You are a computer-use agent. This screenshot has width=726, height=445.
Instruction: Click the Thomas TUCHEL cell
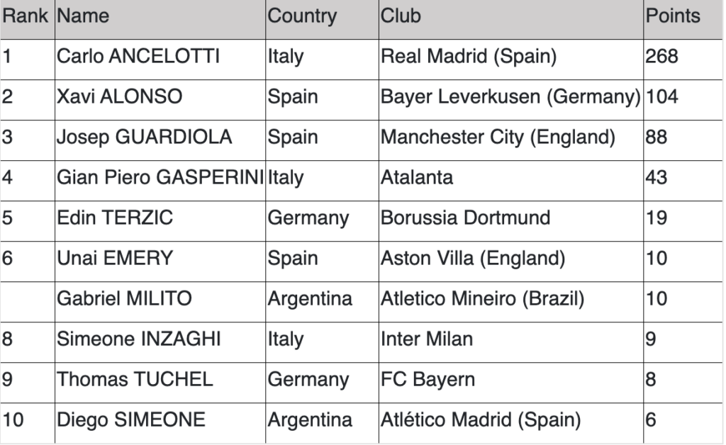(160, 383)
